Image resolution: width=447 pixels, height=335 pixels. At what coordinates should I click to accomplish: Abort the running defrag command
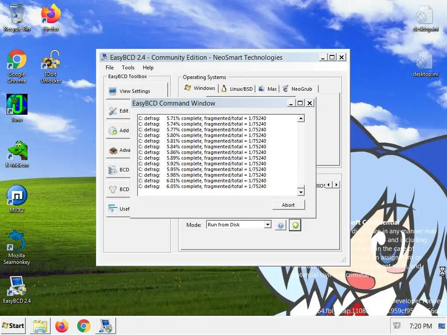point(289,205)
